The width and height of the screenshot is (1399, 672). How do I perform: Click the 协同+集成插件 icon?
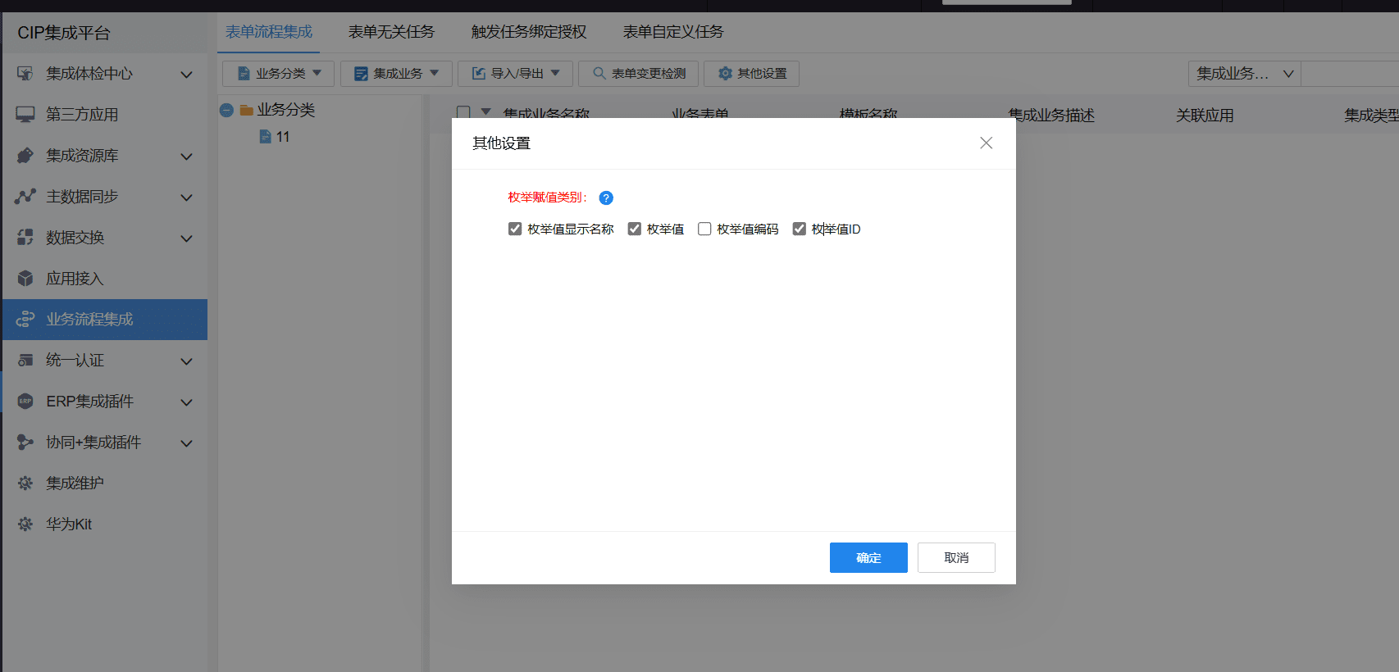coord(25,443)
